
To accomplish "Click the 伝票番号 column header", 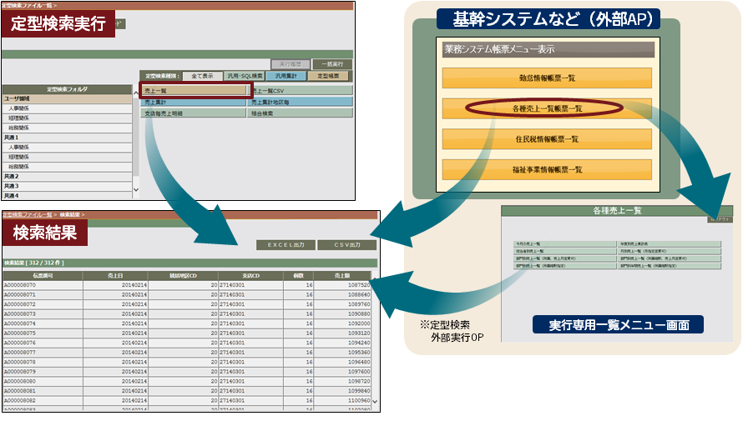I will (x=43, y=275).
